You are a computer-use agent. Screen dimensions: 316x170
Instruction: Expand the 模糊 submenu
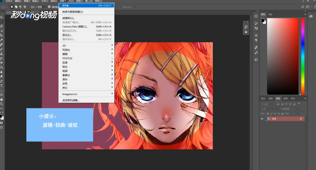[86, 54]
